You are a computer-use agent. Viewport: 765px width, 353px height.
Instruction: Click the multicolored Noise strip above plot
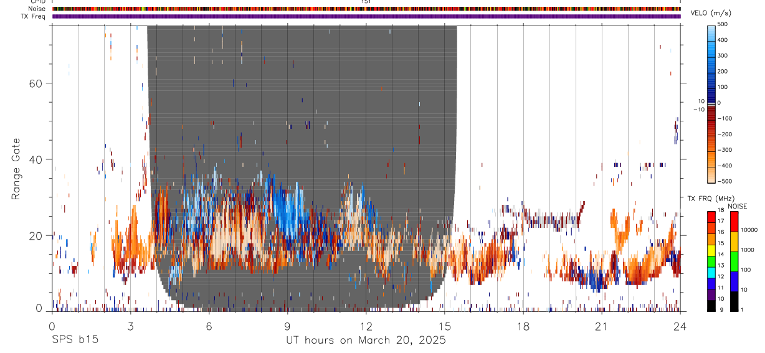point(366,9)
